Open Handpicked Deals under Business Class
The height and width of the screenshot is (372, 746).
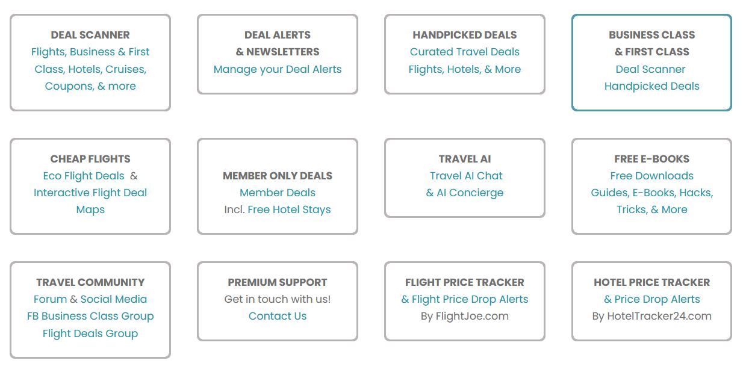651,86
